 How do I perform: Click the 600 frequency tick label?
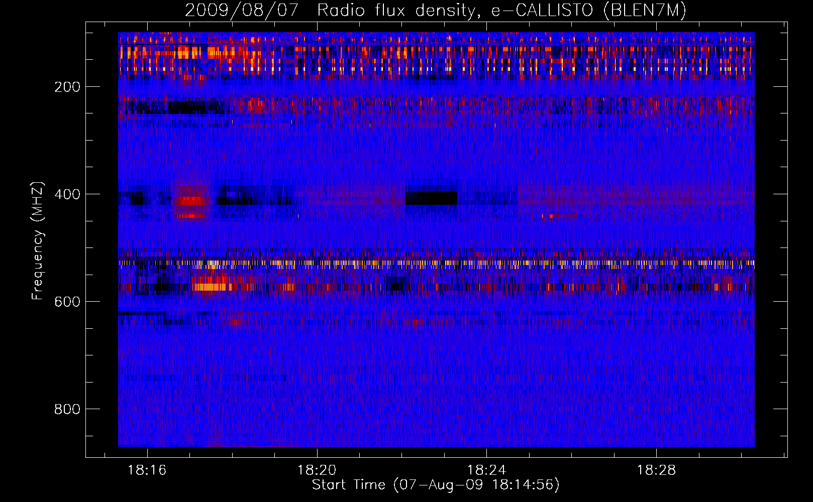pyautogui.click(x=67, y=302)
